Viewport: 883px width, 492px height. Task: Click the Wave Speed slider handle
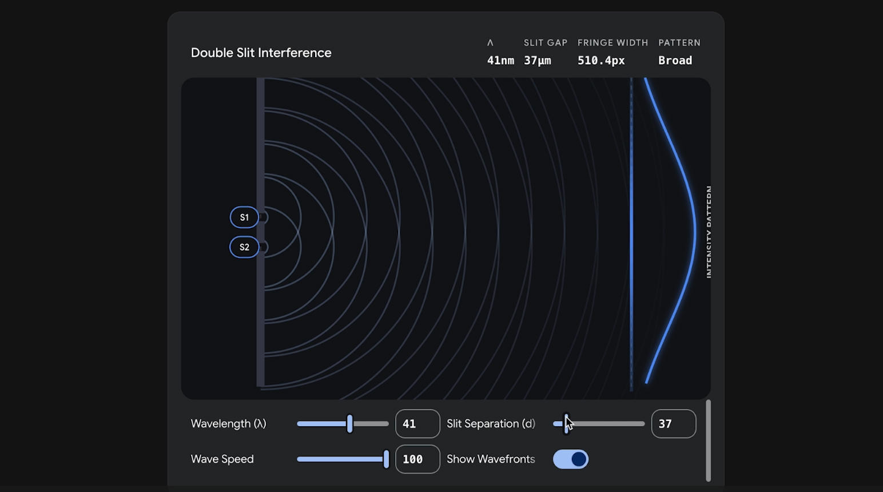387,459
